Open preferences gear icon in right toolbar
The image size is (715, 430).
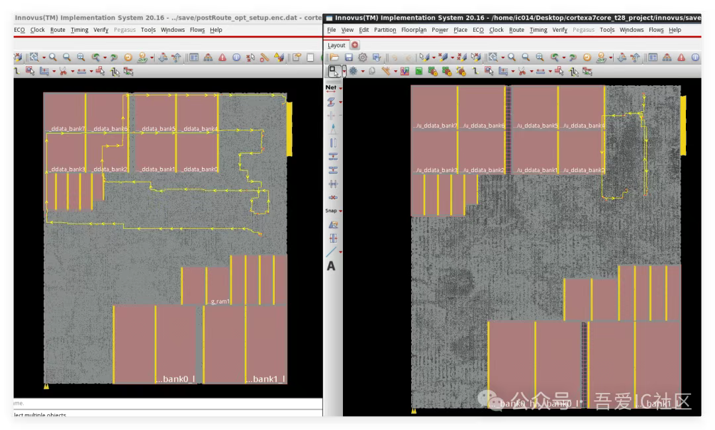[x=363, y=58]
